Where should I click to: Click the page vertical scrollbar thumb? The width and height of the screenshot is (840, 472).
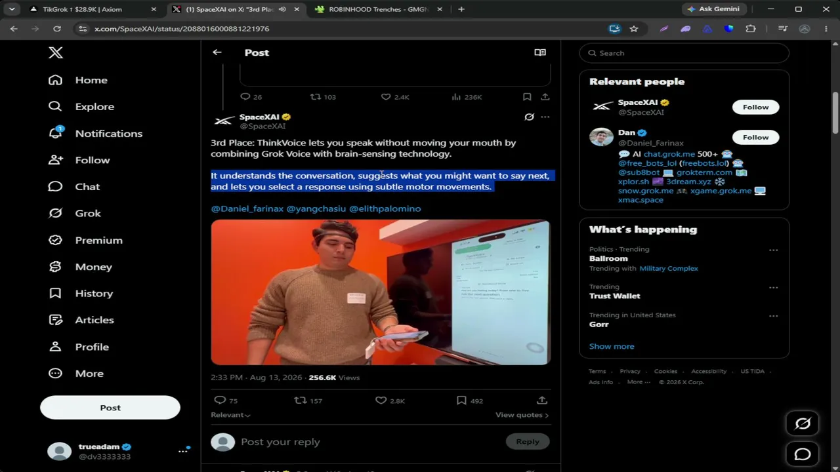click(x=835, y=112)
